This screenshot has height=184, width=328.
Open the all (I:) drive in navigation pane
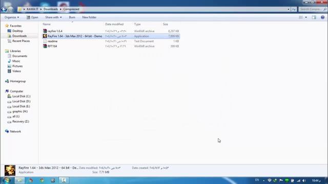point(16,117)
